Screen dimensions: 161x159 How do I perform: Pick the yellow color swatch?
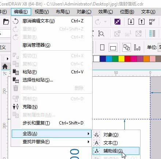coord(121,59)
